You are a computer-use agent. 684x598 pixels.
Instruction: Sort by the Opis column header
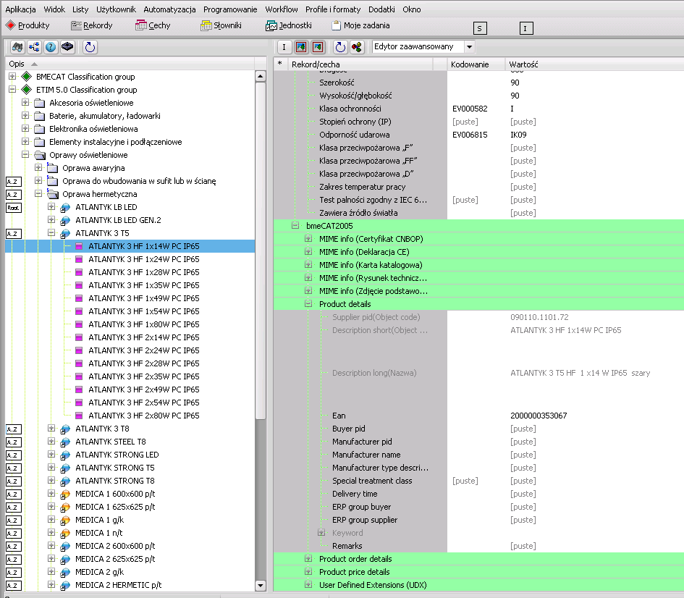coord(130,64)
